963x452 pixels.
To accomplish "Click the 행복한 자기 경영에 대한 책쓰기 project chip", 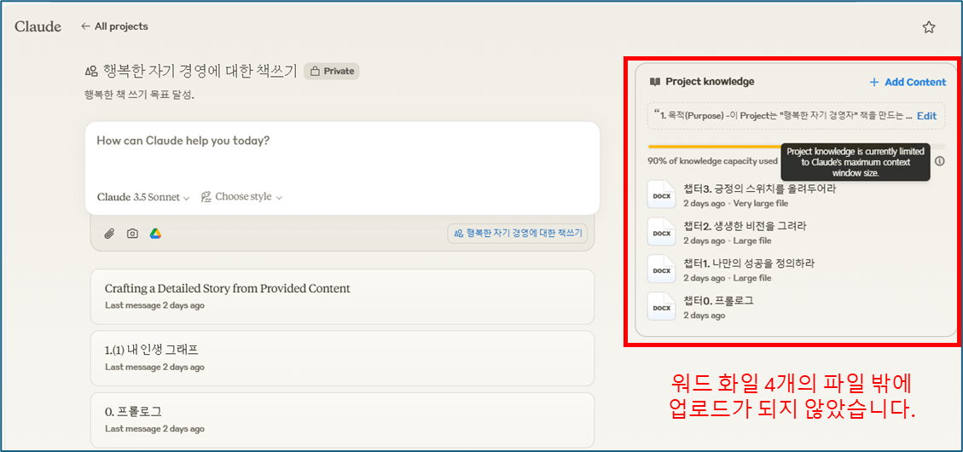I will point(517,234).
